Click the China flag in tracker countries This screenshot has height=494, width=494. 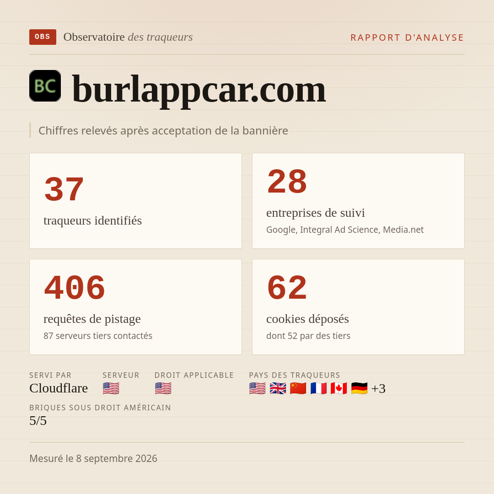(298, 388)
